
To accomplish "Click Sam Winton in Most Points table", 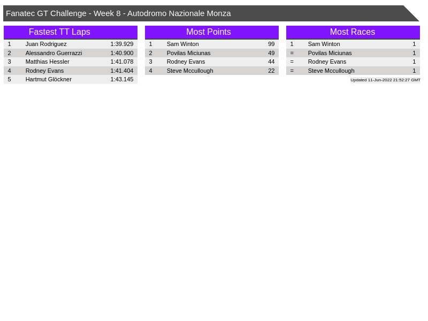I will click(x=182, y=44).
